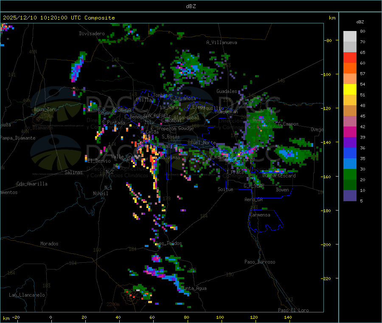This screenshot has width=382, height=323.
Task: Click the Soitue place label
Action: tap(225, 189)
